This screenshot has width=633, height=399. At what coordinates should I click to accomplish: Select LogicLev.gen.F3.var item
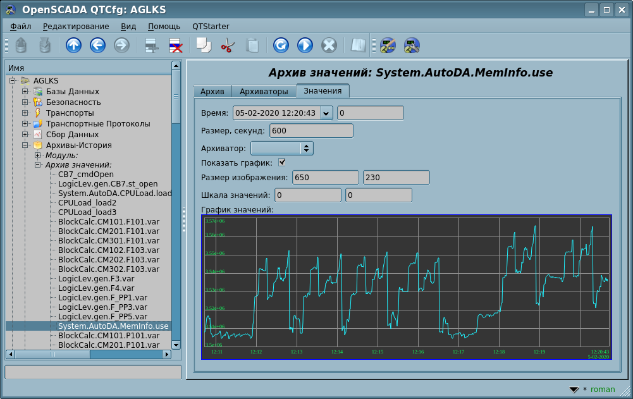(x=96, y=279)
